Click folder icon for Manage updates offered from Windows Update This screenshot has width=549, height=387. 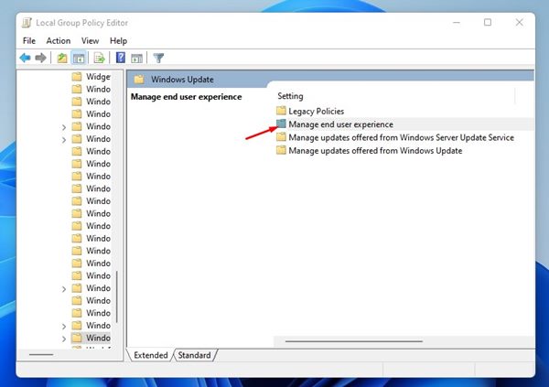point(281,151)
